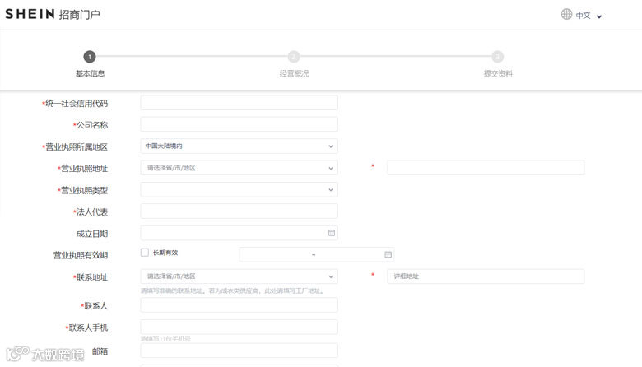Check the 长期有效 checkbox
The image size is (642, 367).
[145, 253]
